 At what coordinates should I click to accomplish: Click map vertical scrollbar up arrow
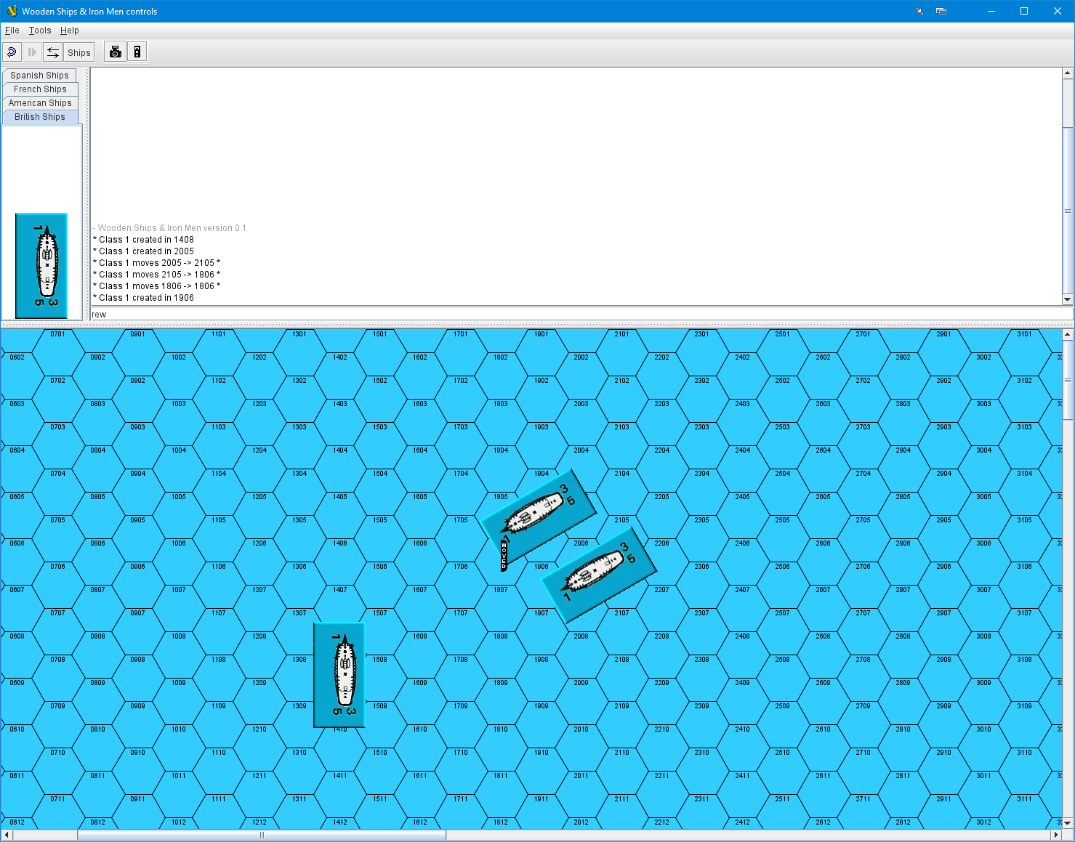[1068, 335]
